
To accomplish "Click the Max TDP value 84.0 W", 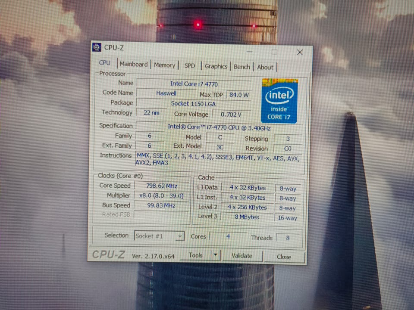I will (239, 95).
